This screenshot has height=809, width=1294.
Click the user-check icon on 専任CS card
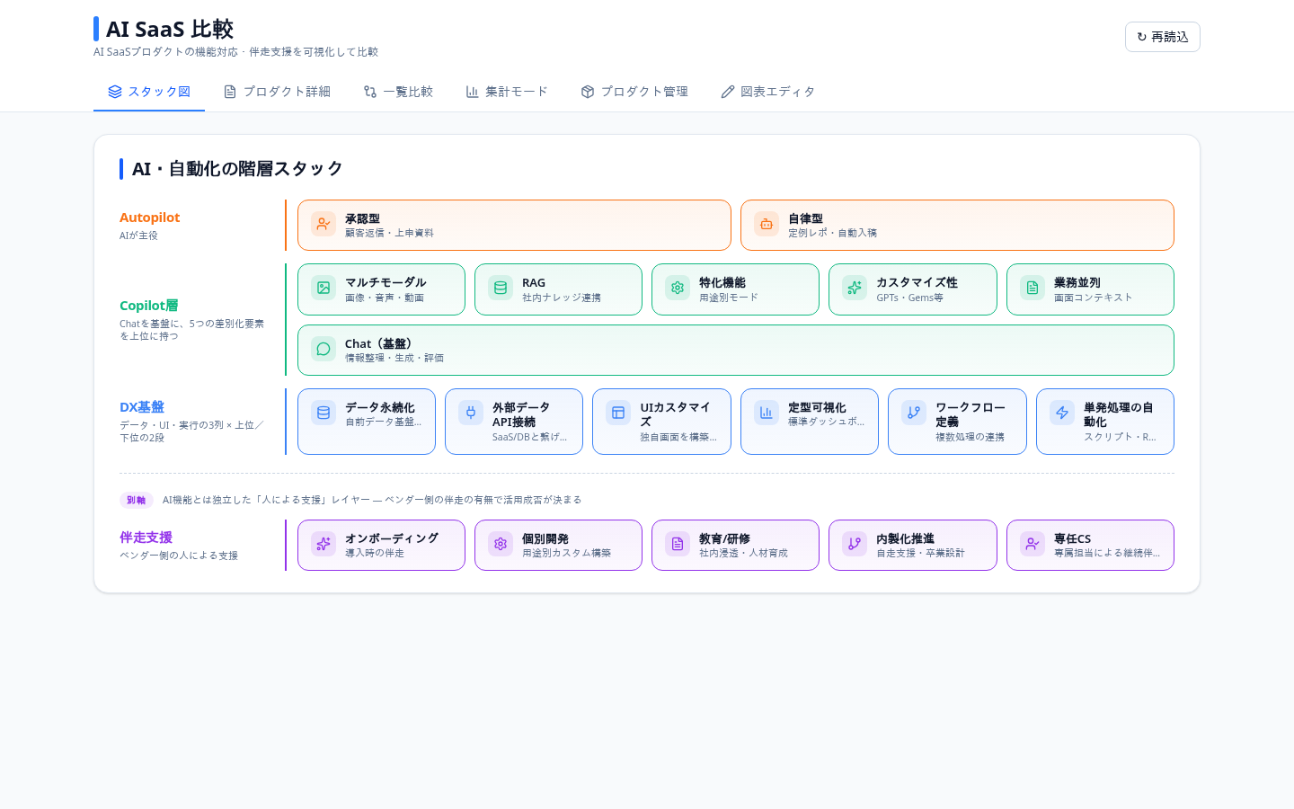pyautogui.click(x=1033, y=544)
